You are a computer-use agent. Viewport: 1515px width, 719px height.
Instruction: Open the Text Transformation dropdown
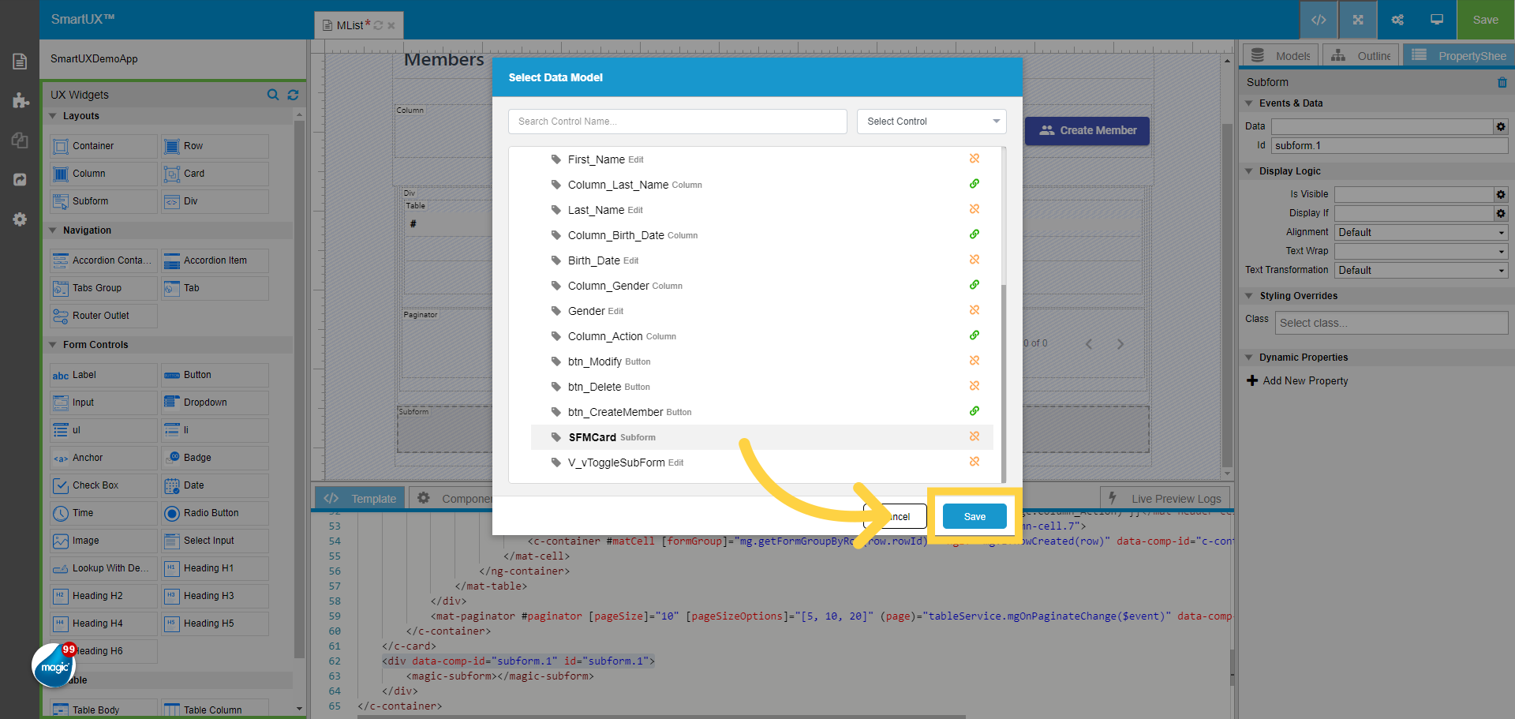(1421, 270)
